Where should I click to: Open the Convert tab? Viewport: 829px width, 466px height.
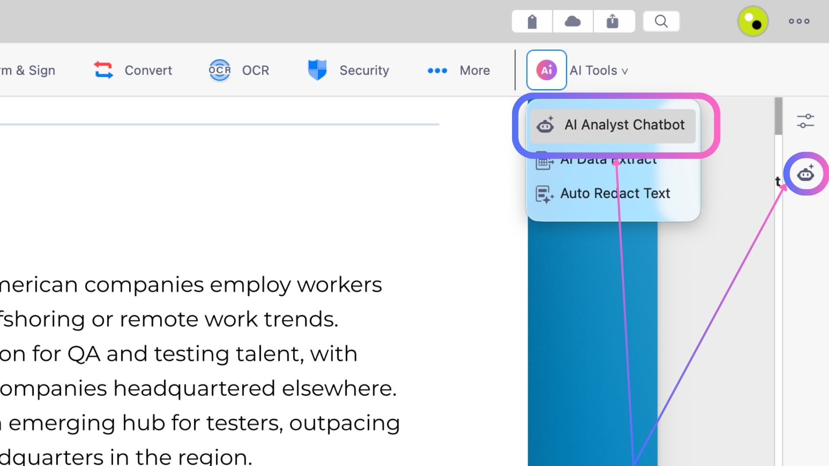[x=148, y=70]
